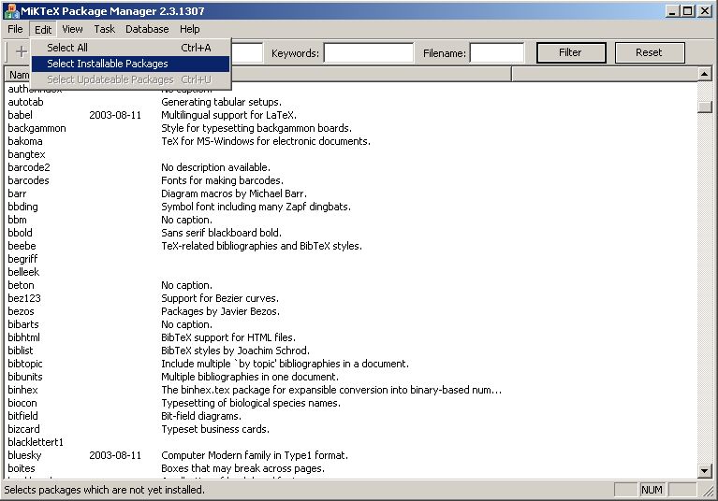This screenshot has width=718, height=501.
Task: Minimize the Package Manager window
Action: click(x=672, y=11)
